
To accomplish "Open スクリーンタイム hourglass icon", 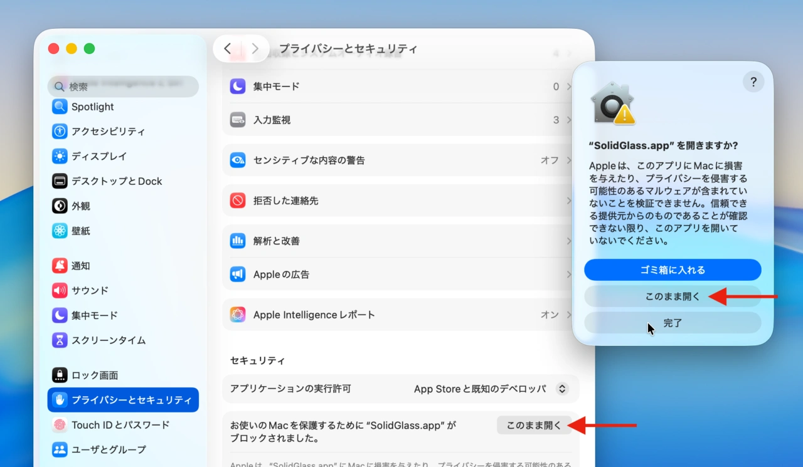I will pos(60,340).
